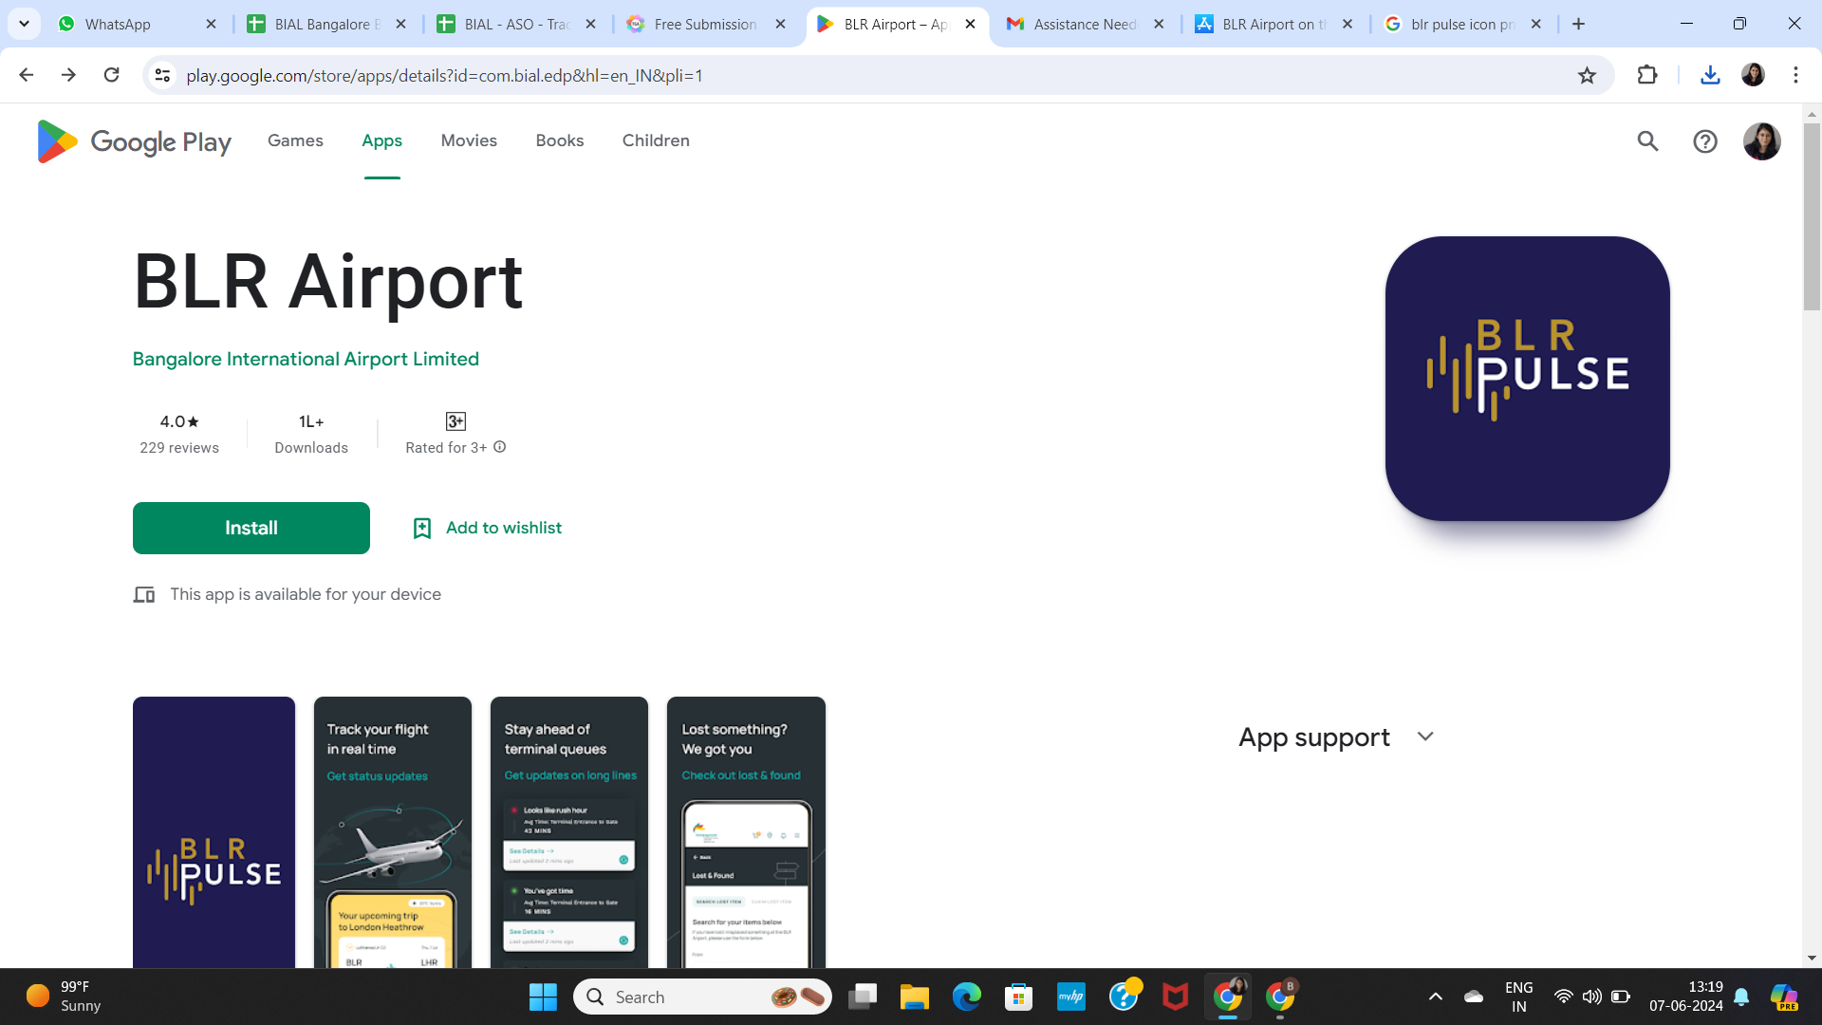Open volume control in system tray

tap(1591, 997)
